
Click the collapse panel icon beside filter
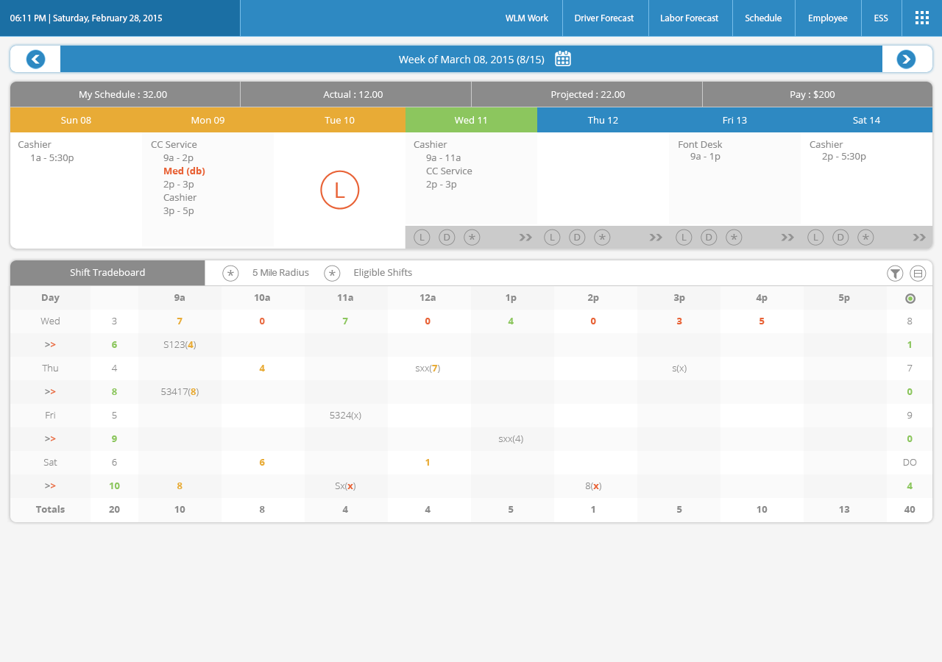click(918, 274)
